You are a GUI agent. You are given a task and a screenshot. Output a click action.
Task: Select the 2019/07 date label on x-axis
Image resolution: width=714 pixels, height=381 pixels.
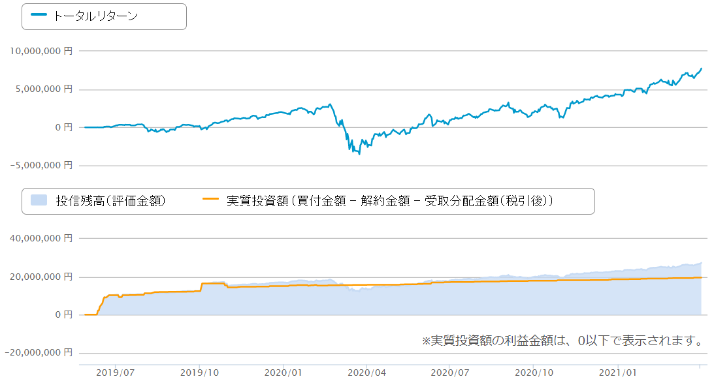[x=116, y=373]
